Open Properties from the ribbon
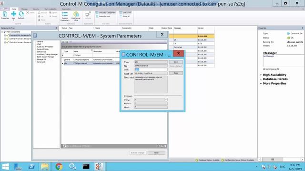Screen dimensions: 305x171 (5, 15)
